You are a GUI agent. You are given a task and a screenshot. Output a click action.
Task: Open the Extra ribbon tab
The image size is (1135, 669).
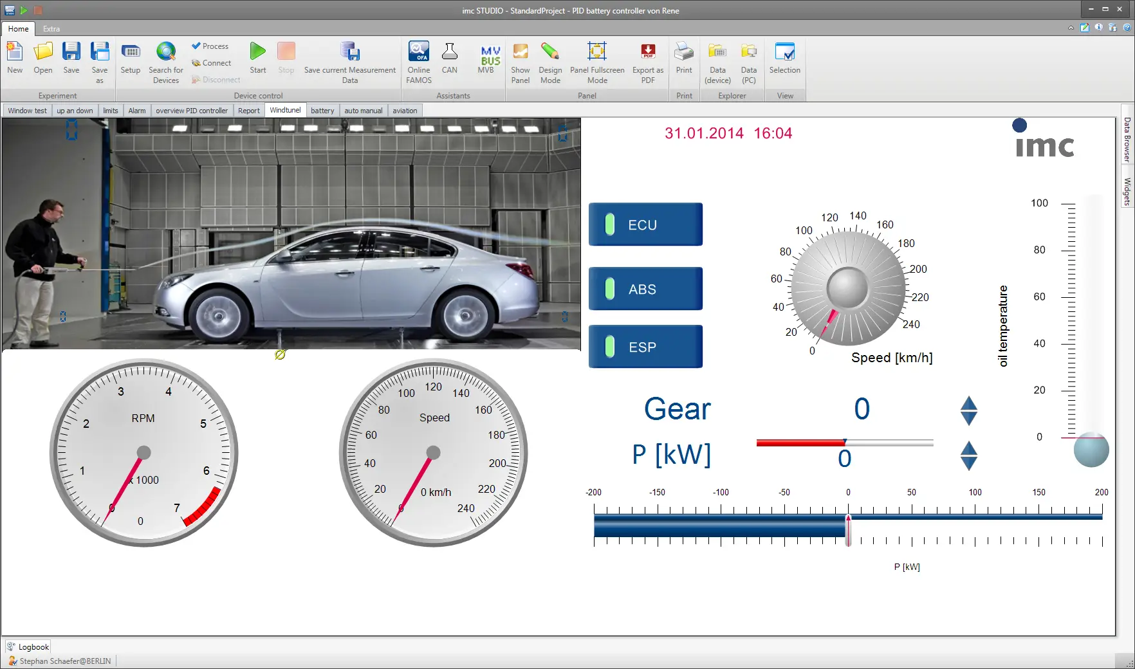[x=51, y=29]
